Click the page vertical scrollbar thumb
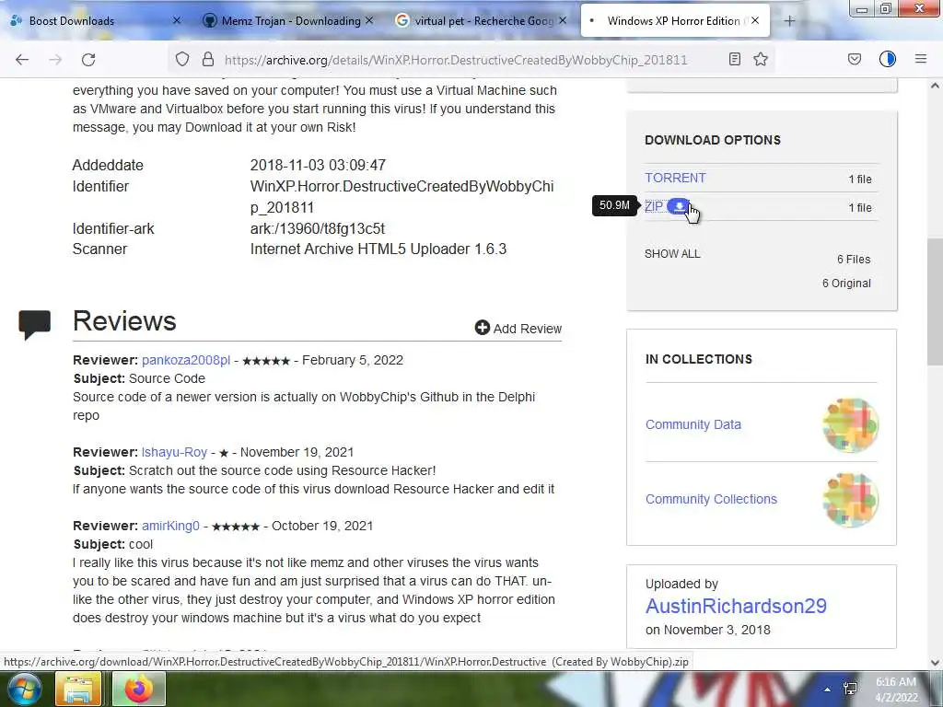943x707 pixels. 935,301
